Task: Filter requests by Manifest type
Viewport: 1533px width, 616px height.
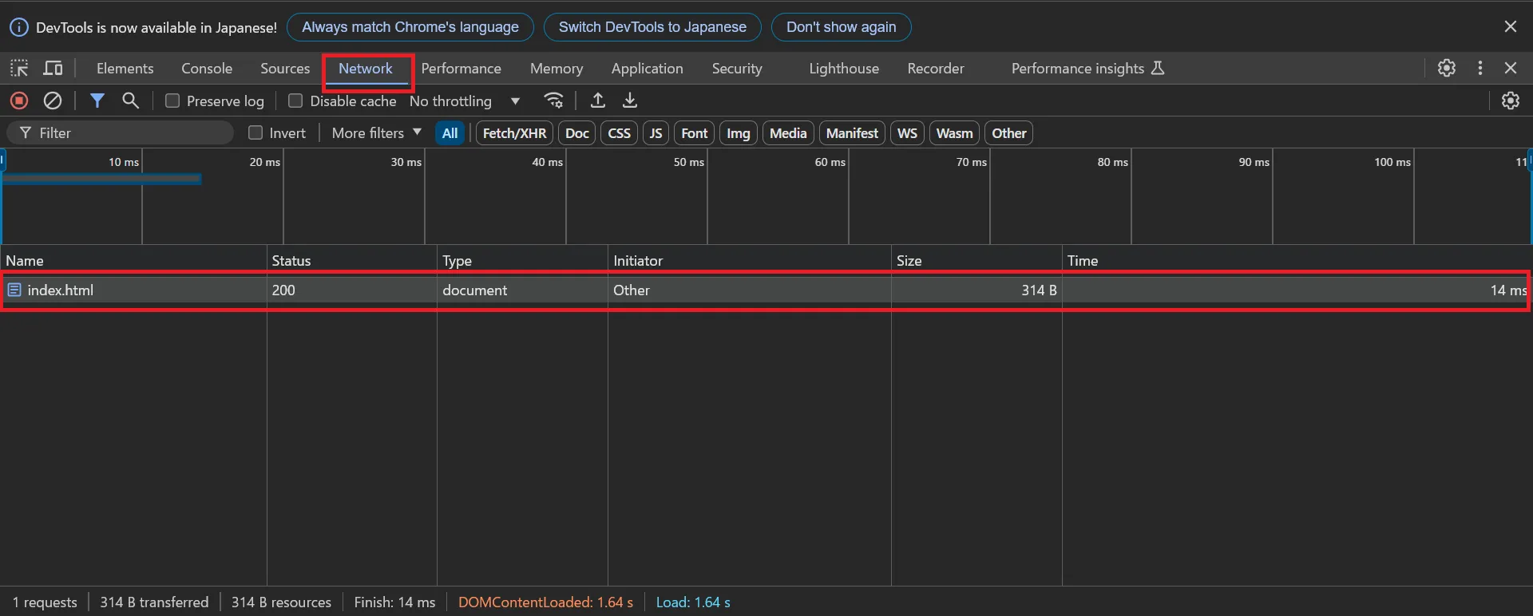Action: [852, 133]
